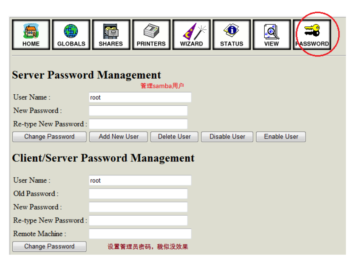Viewport: 351px width, 259px height.
Task: Click the Delete User button
Action: 174,137
